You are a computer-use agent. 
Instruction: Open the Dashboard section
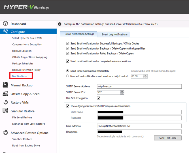(x=18, y=24)
